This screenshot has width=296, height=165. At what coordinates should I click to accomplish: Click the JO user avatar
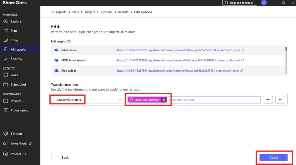[264, 3]
